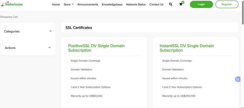Click 'Warranty up to US$250,000' text
Screen dimensions: 244x108
click(x=179, y=96)
